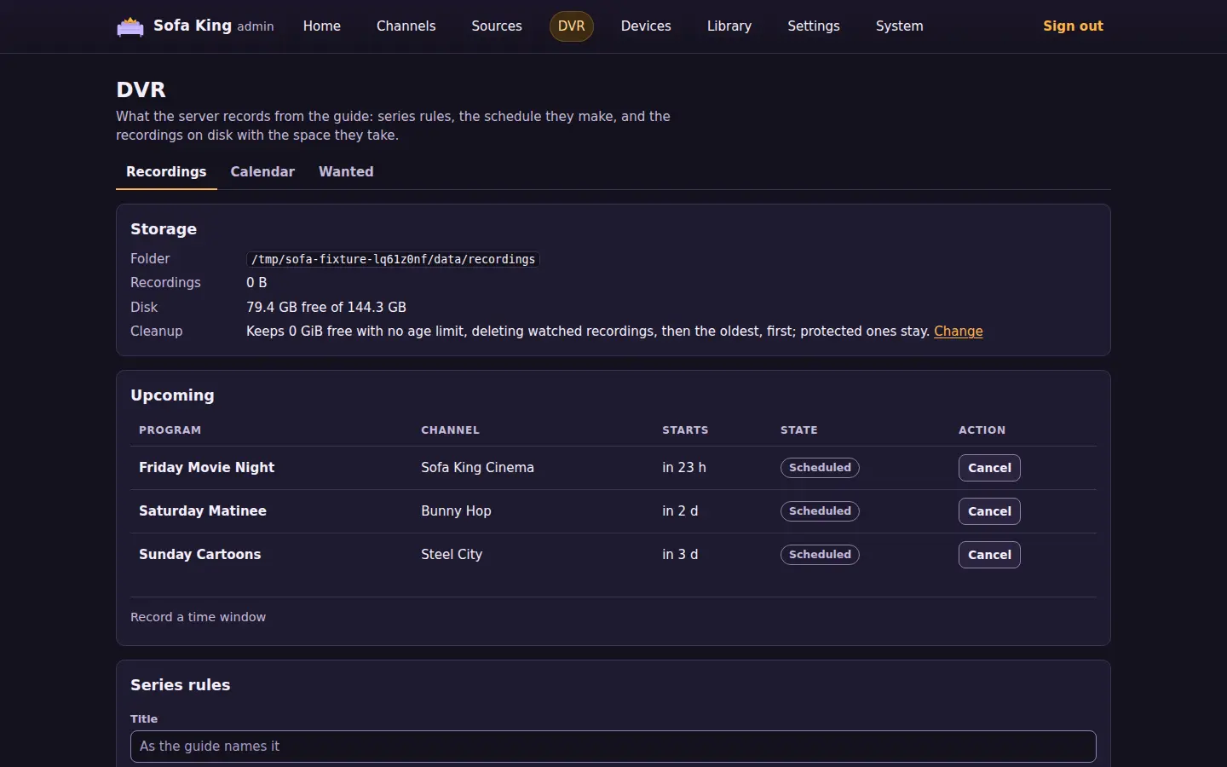Select the Sunday Cartoons program name
Screen dimensions: 1227x767
click(200, 555)
